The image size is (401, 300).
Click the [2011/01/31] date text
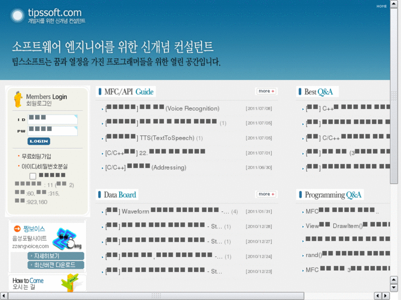coord(259,211)
